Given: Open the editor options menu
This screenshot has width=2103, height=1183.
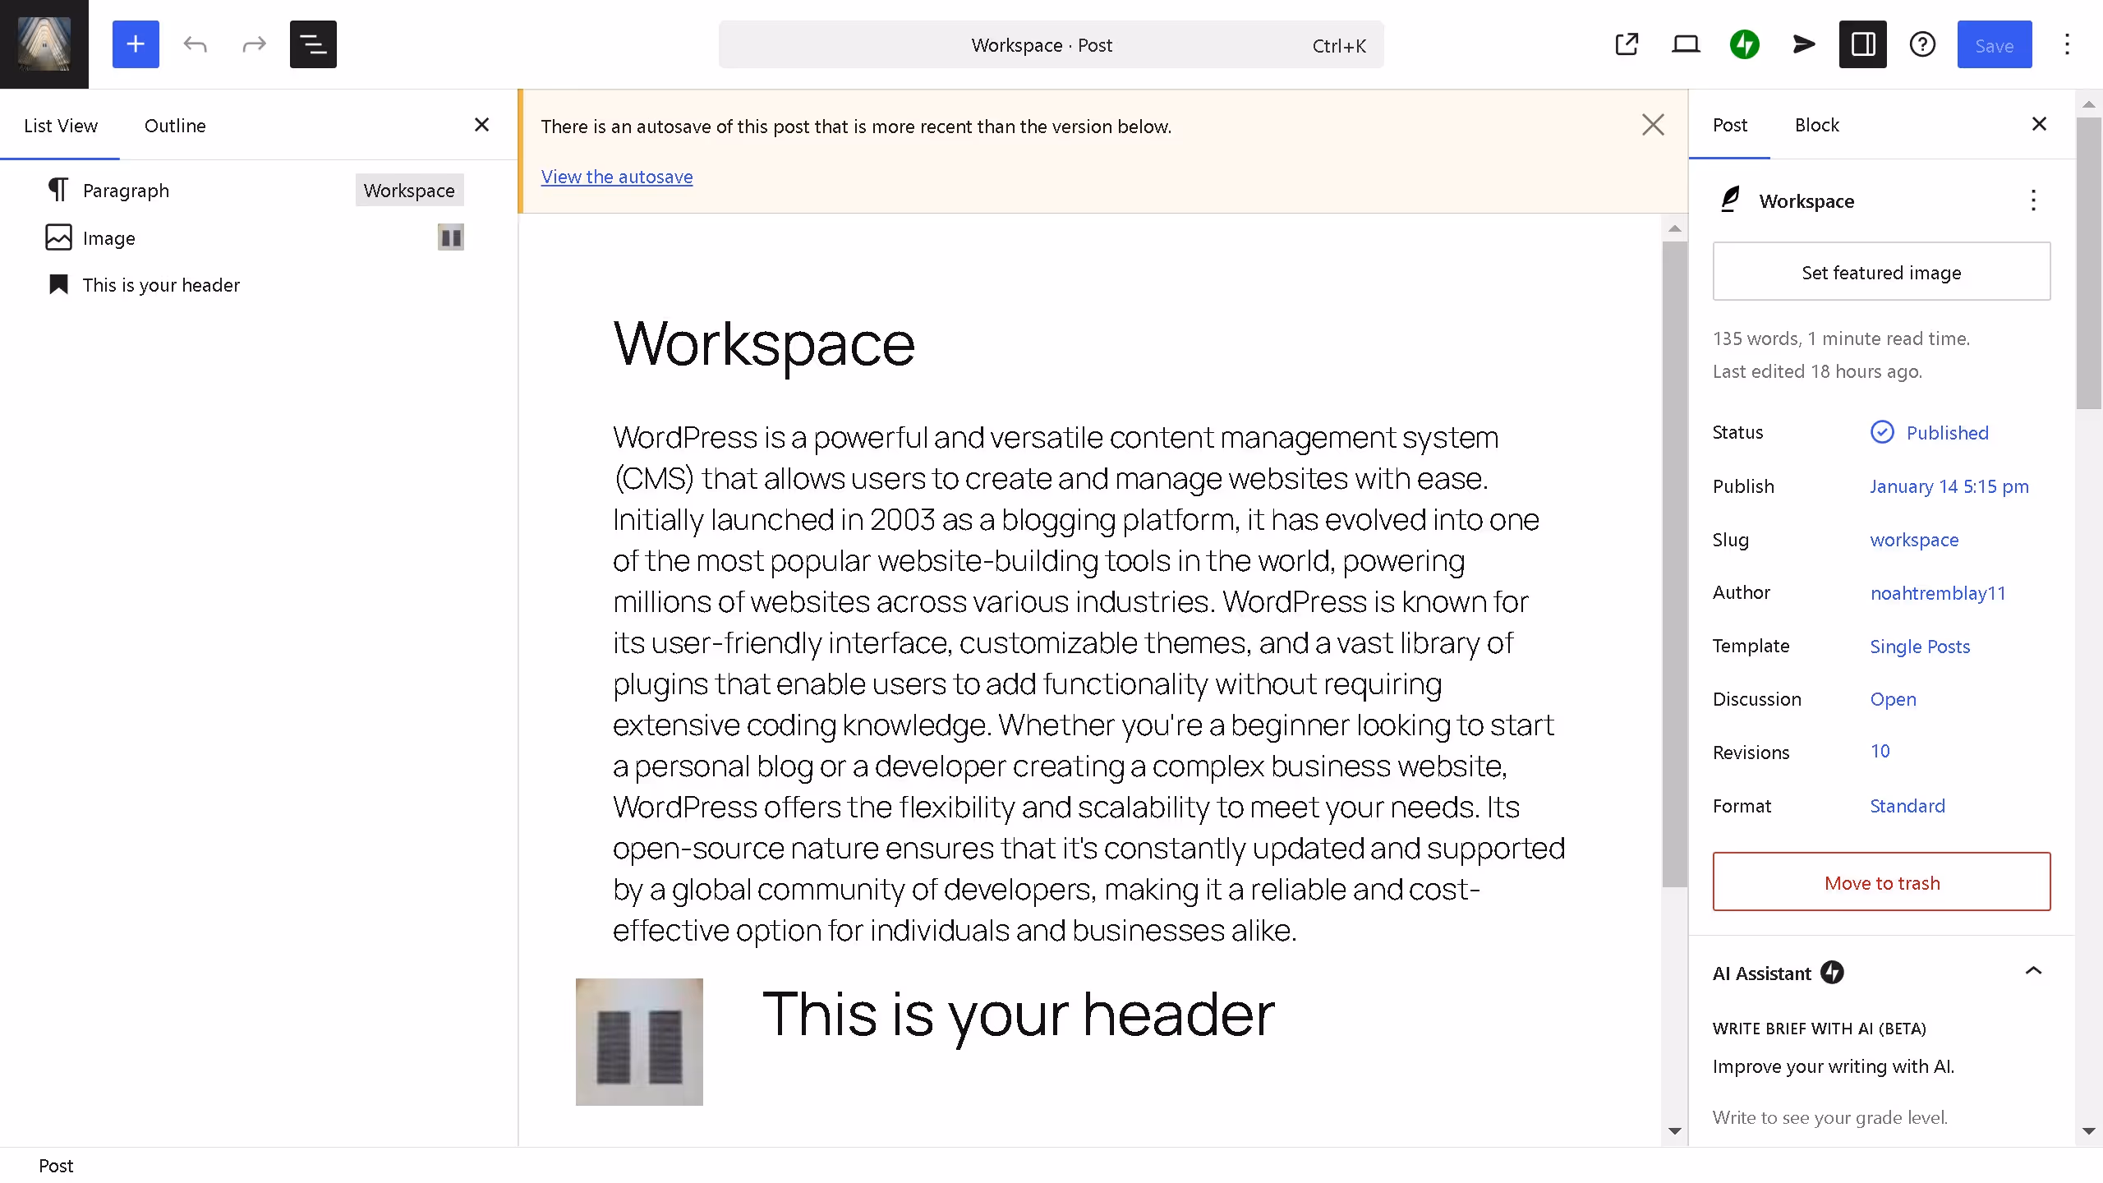Looking at the screenshot, I should pyautogui.click(x=2066, y=44).
